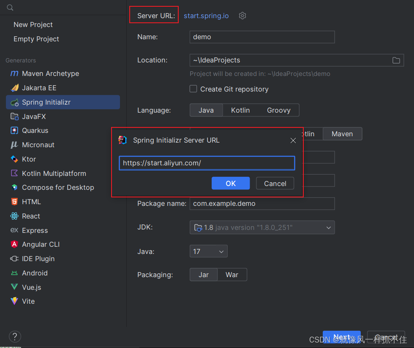Focus the project Name field

[x=262, y=37]
